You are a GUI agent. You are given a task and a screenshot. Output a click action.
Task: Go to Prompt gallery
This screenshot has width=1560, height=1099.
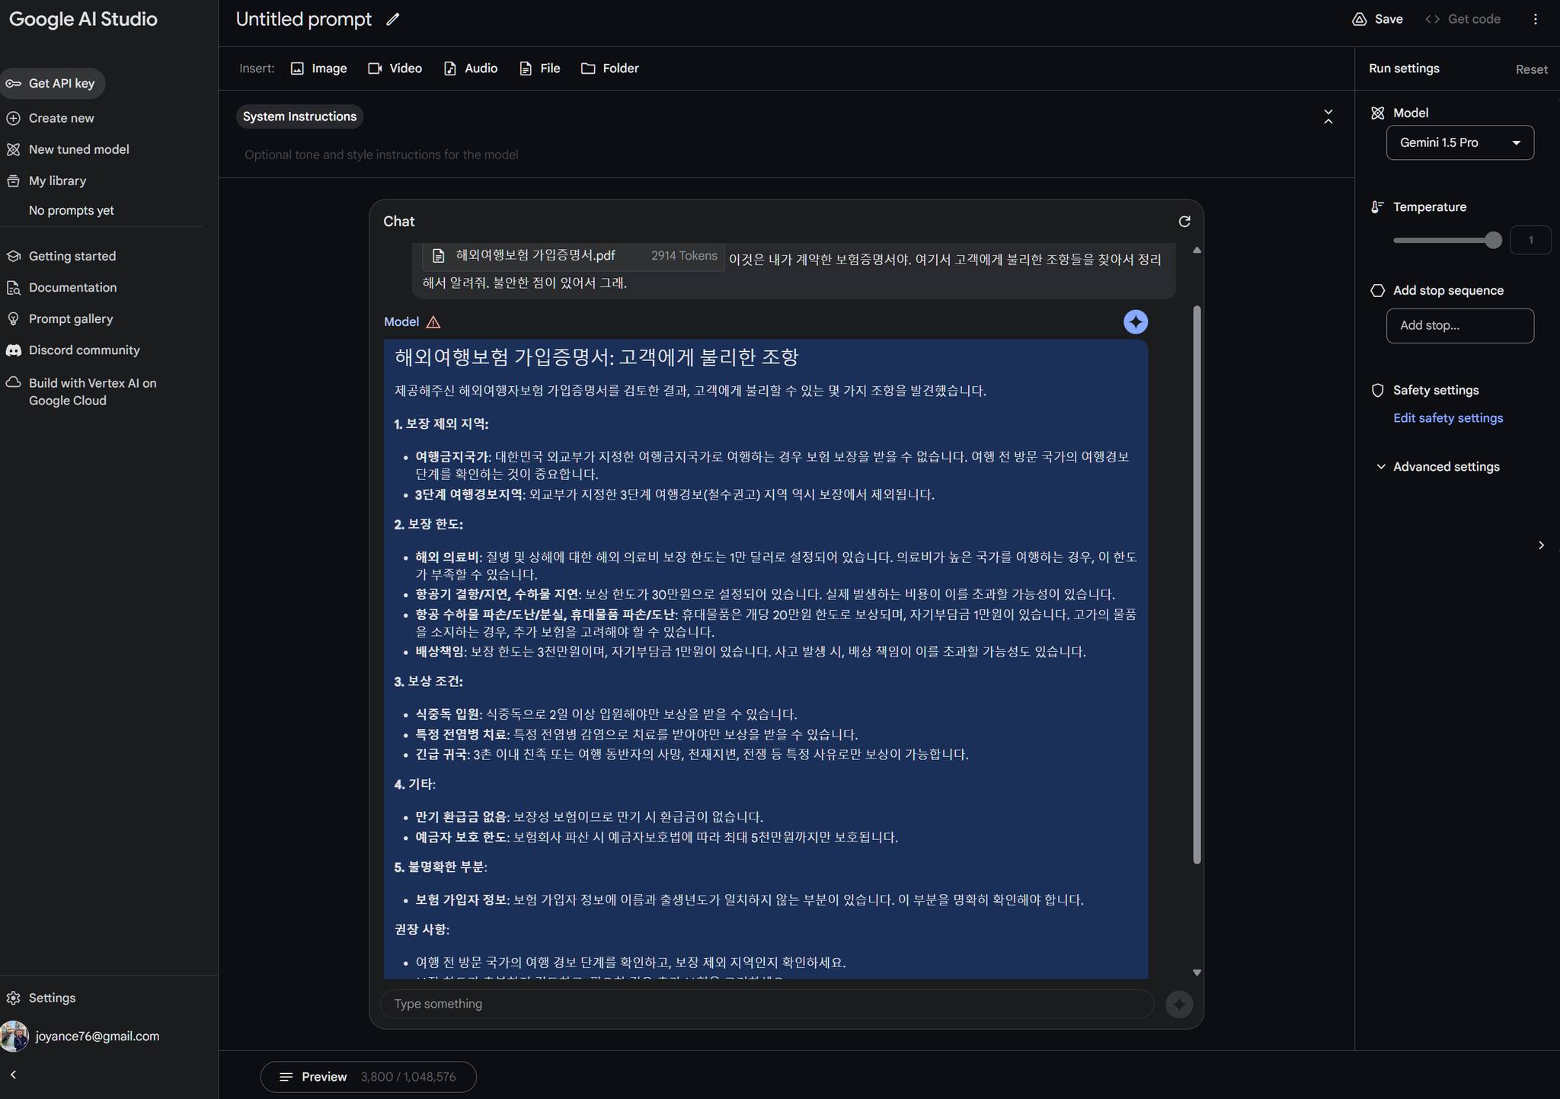tap(70, 319)
